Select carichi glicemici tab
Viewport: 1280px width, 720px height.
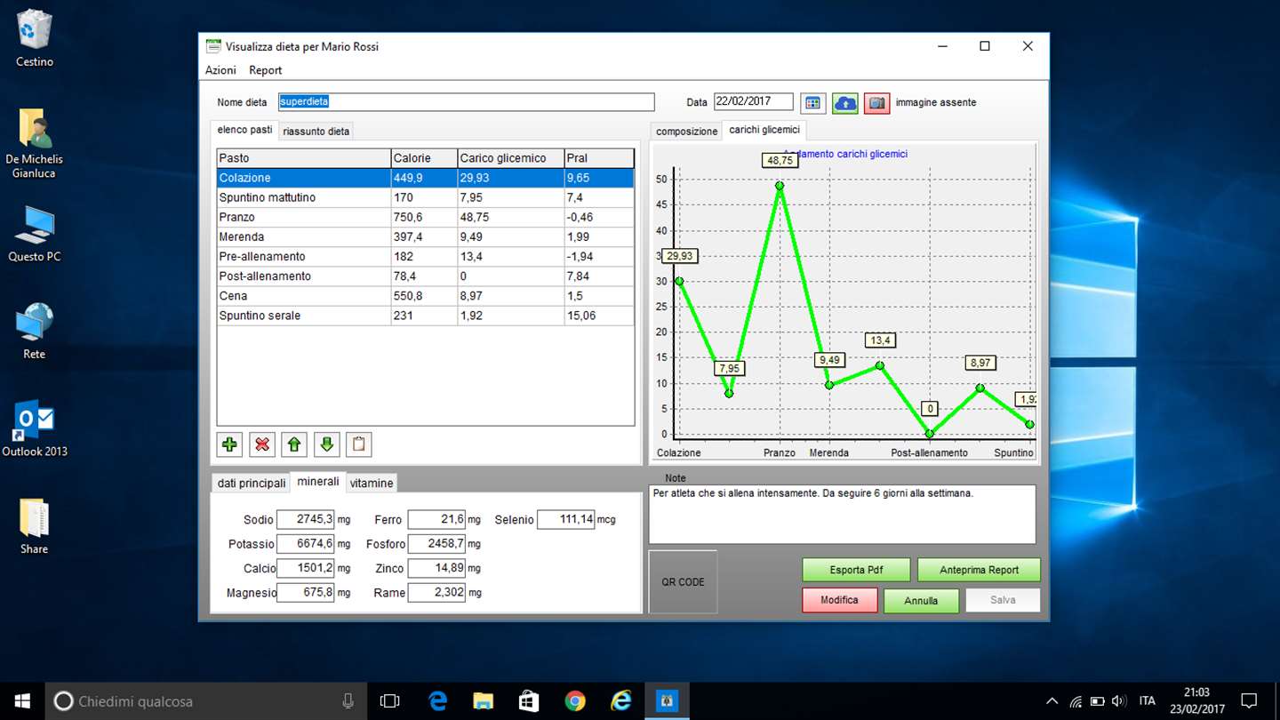tap(764, 130)
